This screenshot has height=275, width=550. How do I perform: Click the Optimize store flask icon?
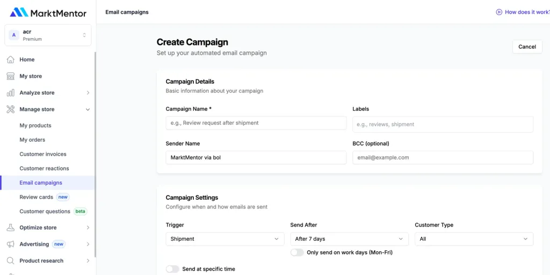pyautogui.click(x=11, y=227)
